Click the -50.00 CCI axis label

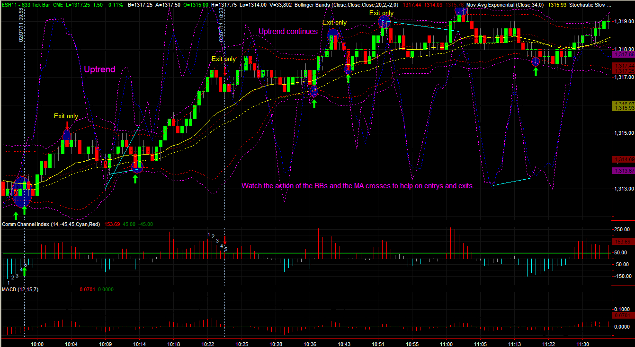pos(622,264)
